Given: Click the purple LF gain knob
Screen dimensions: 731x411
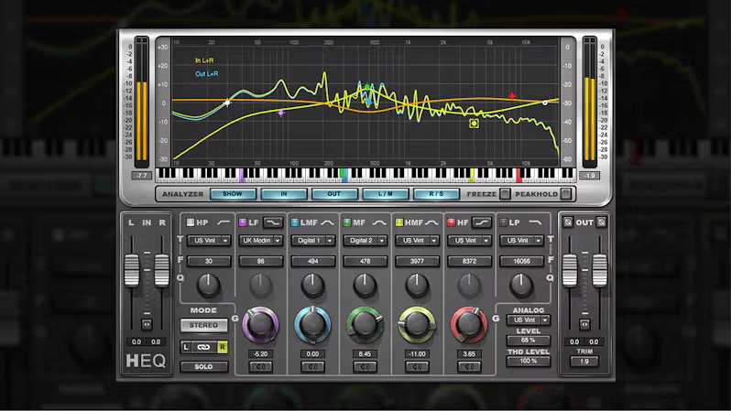Looking at the screenshot, I should [x=260, y=324].
